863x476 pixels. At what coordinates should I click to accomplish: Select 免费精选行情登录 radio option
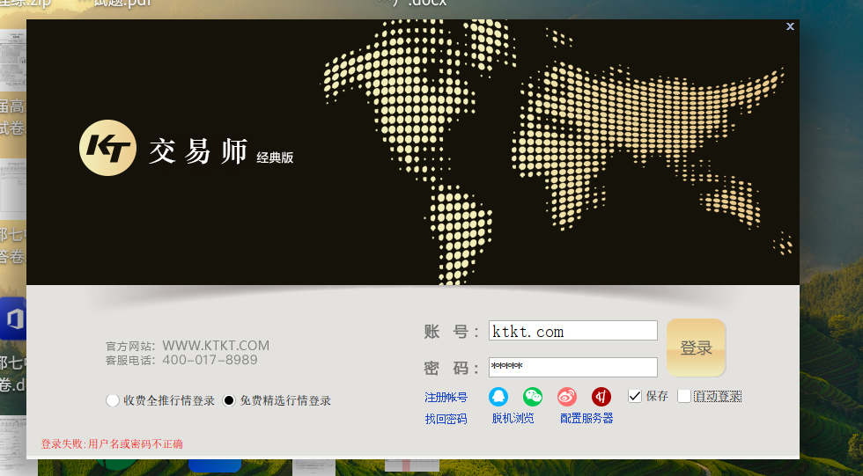[230, 401]
